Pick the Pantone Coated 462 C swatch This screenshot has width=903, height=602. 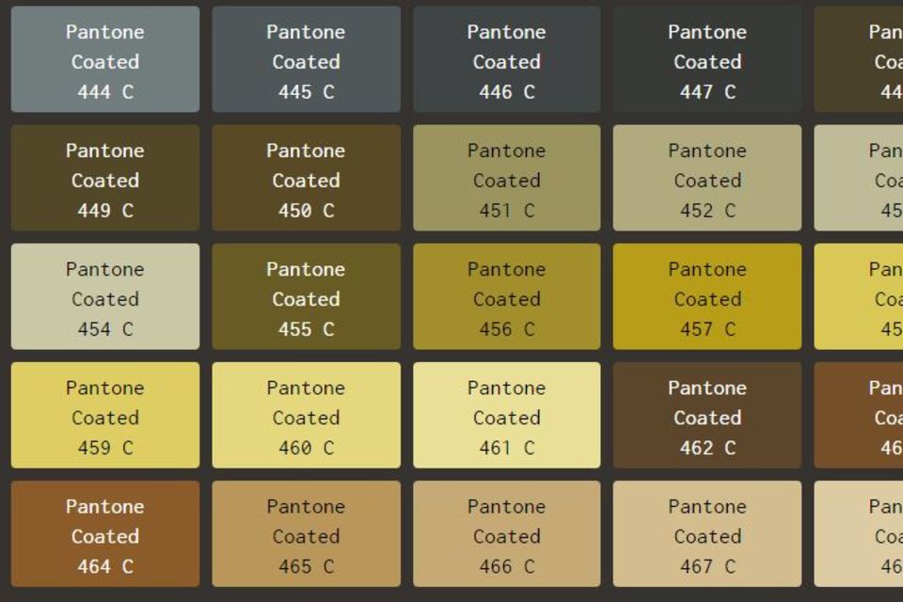click(707, 416)
